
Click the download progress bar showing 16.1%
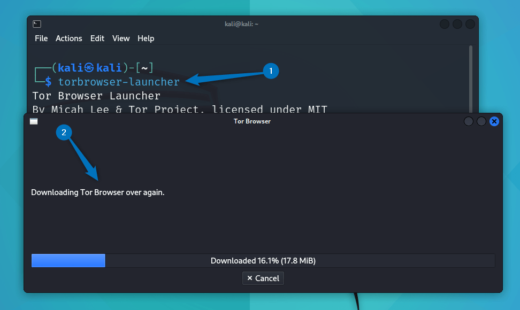(x=68, y=260)
